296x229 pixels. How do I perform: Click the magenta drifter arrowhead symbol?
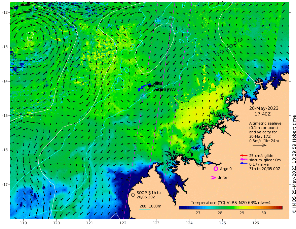[214, 177]
